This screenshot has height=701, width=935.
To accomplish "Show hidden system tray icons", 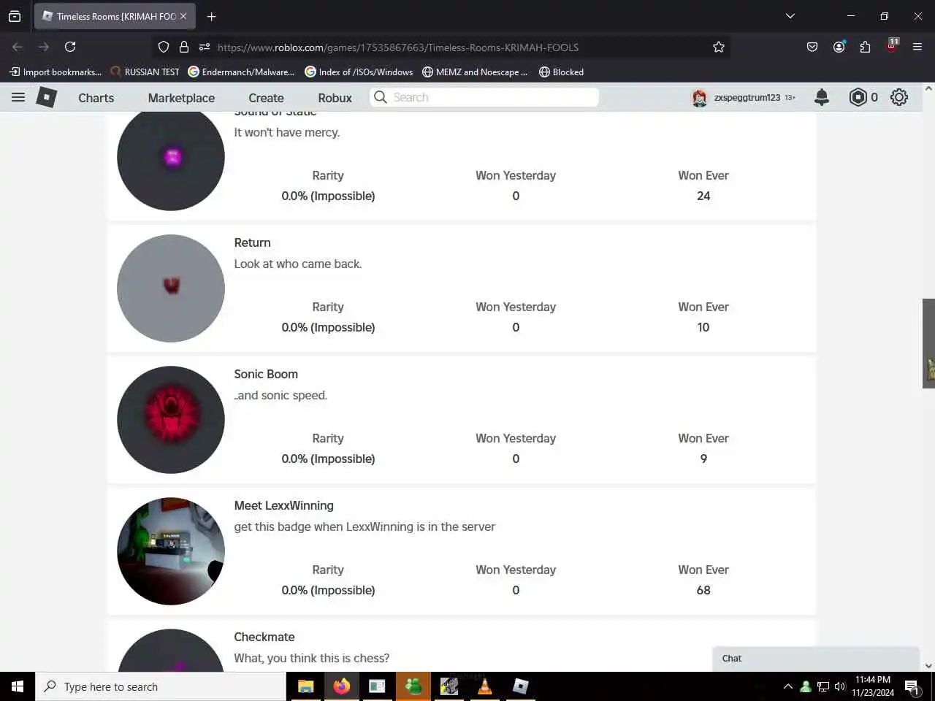I will [787, 686].
